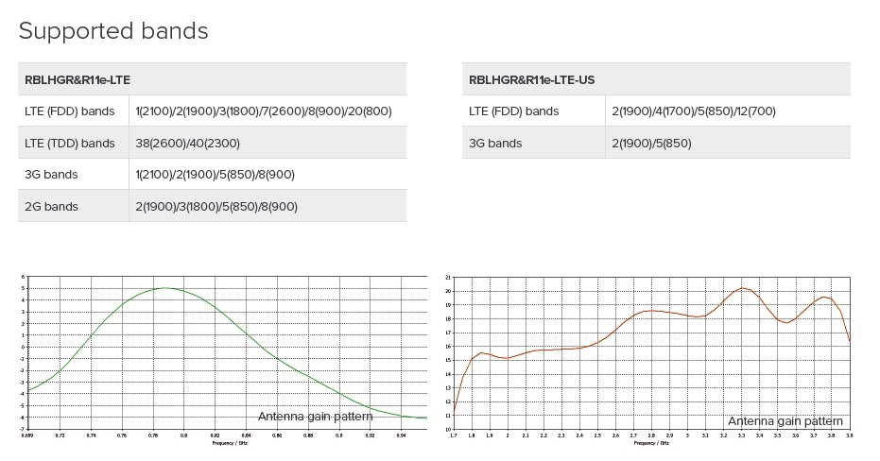Click "Frequency / GHz" axis label under red chart

coord(653,442)
